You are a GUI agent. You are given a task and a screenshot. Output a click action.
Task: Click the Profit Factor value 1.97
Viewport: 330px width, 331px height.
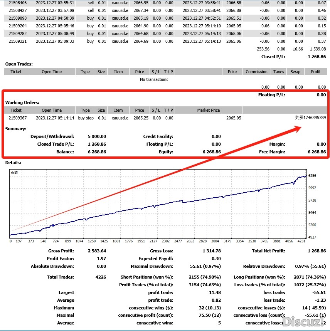tap(101, 259)
